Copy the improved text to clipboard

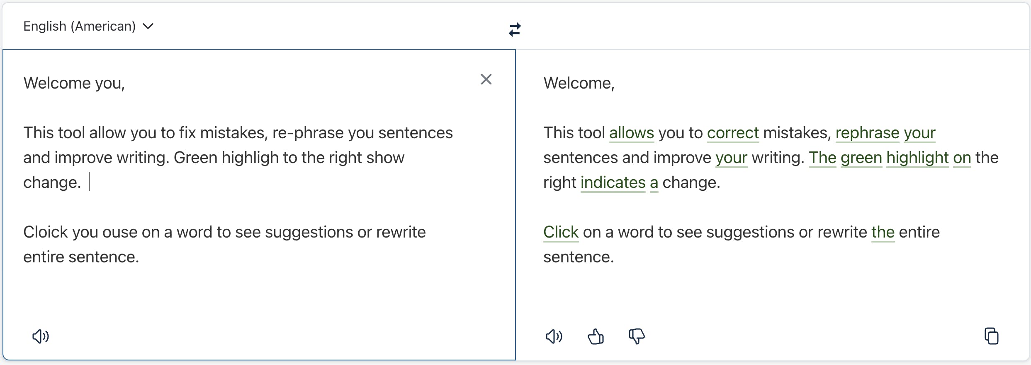991,336
